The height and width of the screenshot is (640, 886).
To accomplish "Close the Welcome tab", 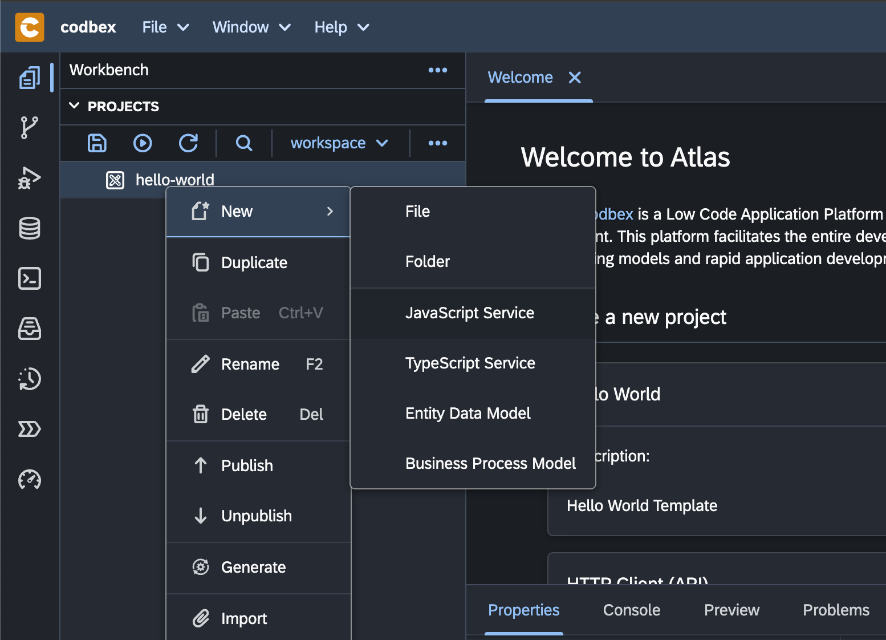I will click(575, 78).
